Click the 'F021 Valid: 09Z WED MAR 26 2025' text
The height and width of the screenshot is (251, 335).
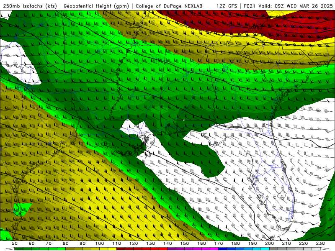click(x=288, y=6)
